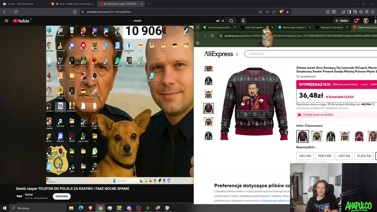Subscribe with the Subskrybuj button
This screenshot has width=377, height=212.
click(x=62, y=196)
